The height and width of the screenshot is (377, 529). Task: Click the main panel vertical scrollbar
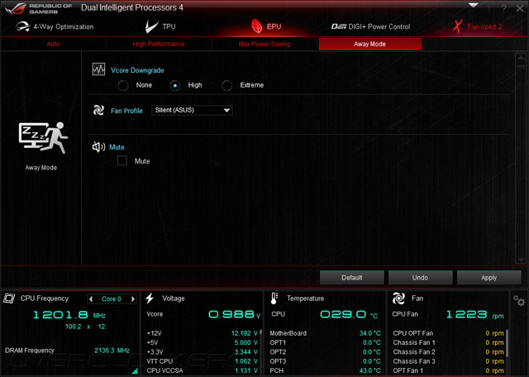click(521, 159)
